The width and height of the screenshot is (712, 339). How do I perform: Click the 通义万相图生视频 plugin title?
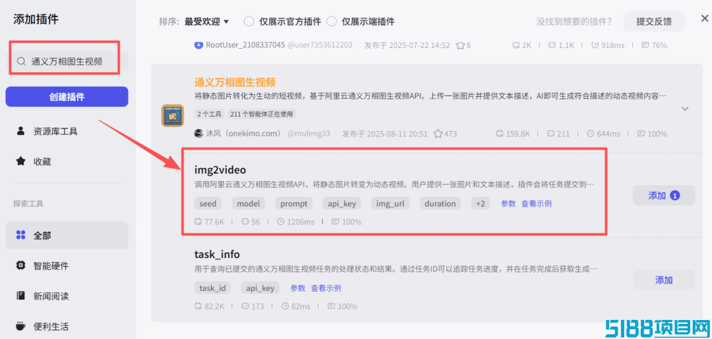click(235, 82)
